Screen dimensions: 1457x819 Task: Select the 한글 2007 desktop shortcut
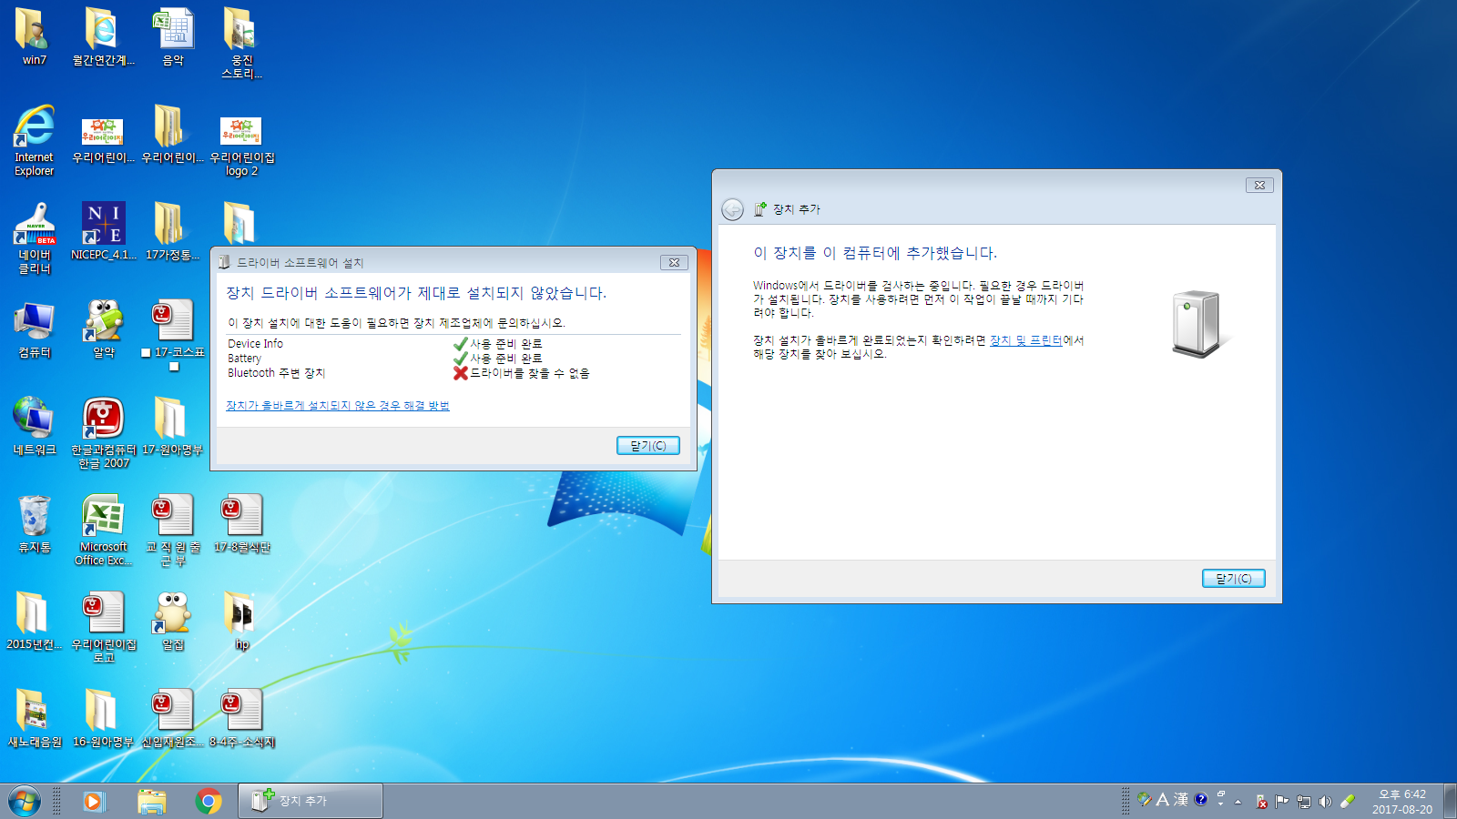pyautogui.click(x=104, y=432)
